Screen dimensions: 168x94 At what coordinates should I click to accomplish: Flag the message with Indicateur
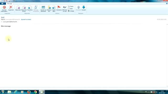click(59, 8)
